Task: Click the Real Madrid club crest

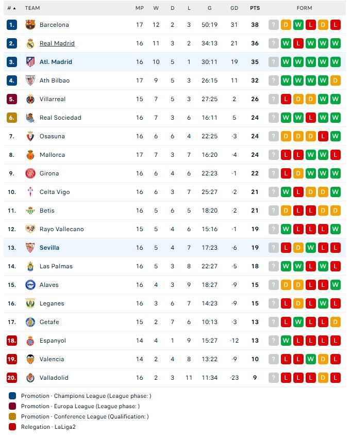Action: 30,43
